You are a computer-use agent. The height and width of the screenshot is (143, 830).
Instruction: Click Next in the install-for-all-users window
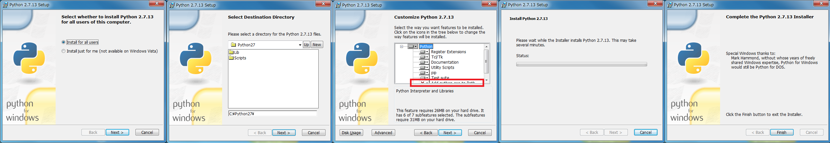117,132
